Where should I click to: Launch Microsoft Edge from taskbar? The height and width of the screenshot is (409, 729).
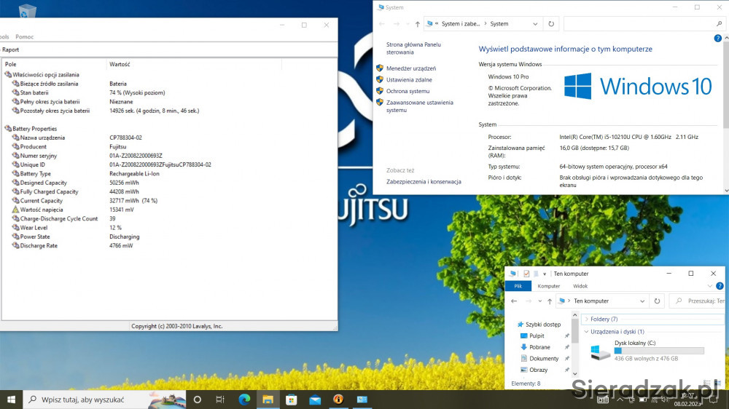pyautogui.click(x=244, y=400)
